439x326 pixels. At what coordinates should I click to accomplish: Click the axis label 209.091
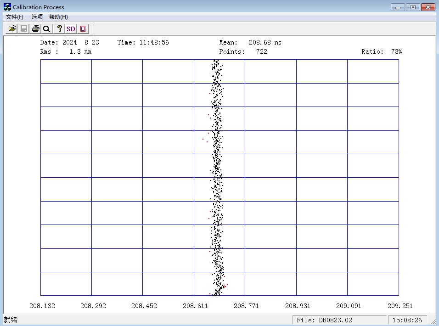(349, 306)
